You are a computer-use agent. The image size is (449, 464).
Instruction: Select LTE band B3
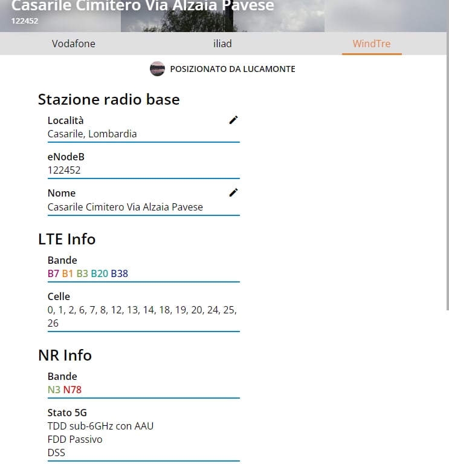pyautogui.click(x=82, y=273)
